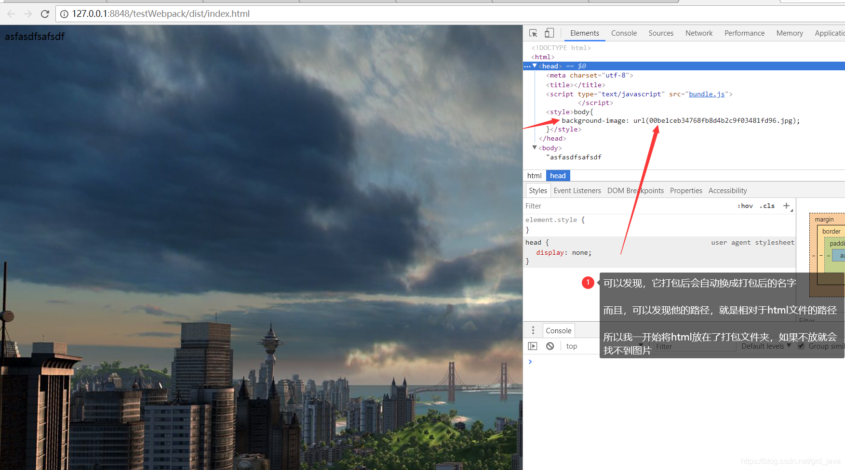845x470 pixels.
Task: Click the address bar URL
Action: pos(161,14)
